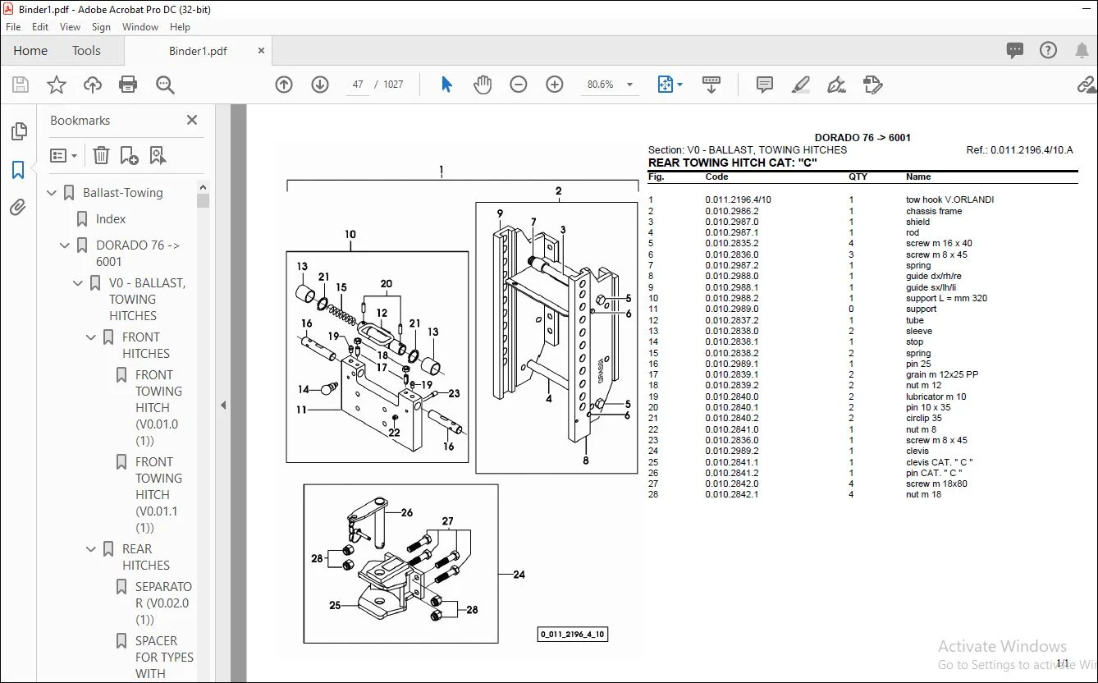The height and width of the screenshot is (683, 1098).
Task: Print the document
Action: (128, 85)
